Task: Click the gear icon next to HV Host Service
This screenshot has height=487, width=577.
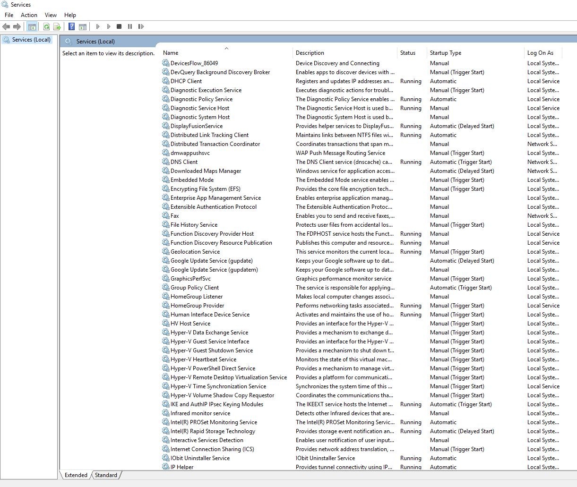Action: [x=165, y=323]
